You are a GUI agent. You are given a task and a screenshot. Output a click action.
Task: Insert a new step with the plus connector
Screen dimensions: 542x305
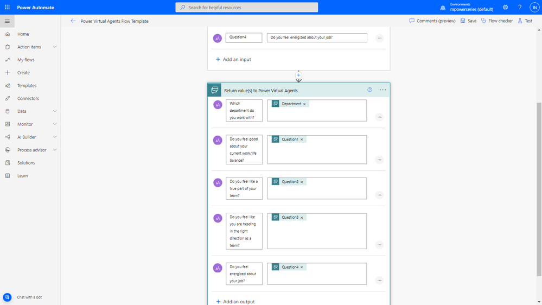(x=298, y=75)
